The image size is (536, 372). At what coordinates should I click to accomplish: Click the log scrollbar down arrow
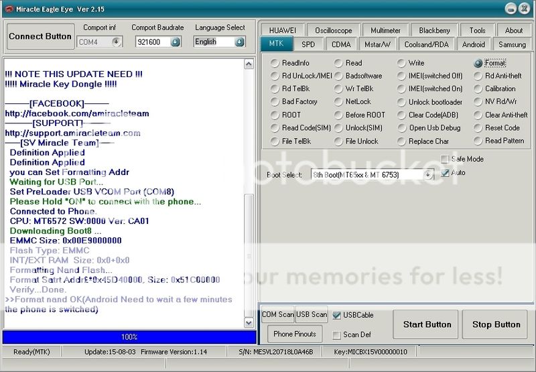[x=249, y=322]
